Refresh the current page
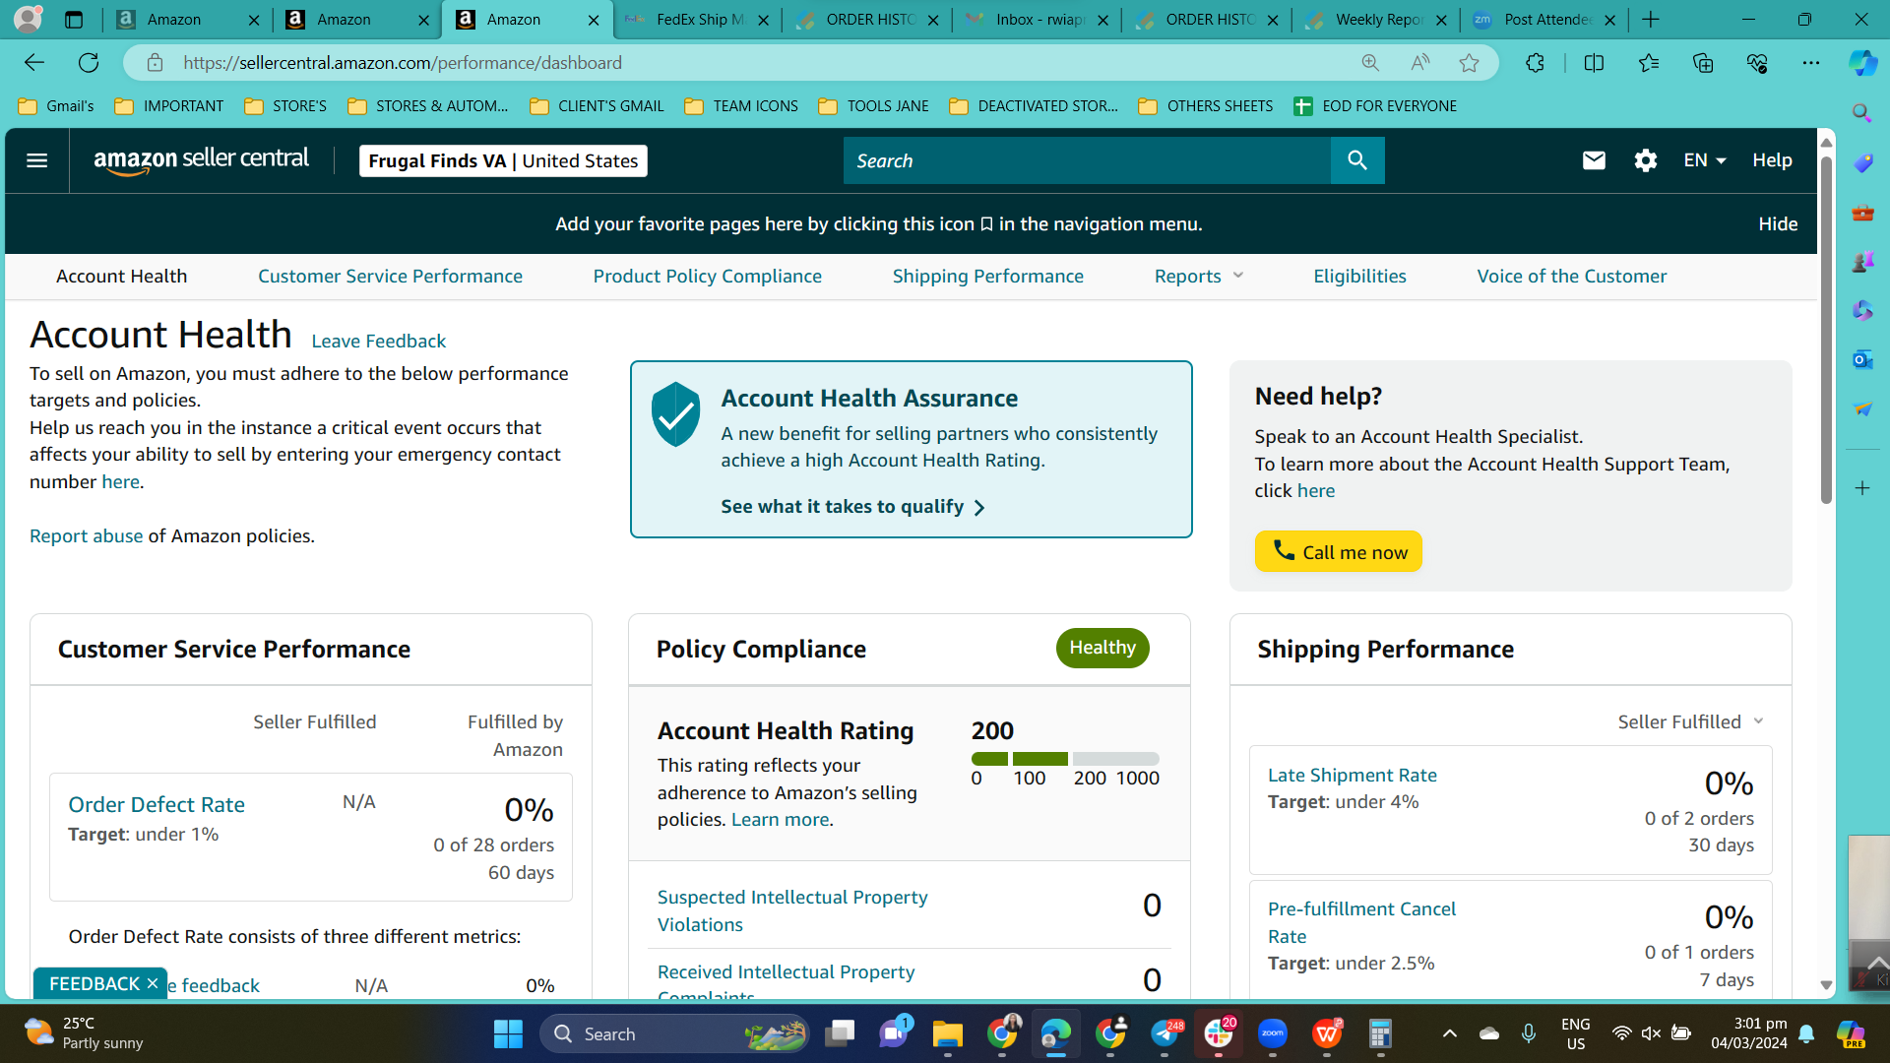The width and height of the screenshot is (1890, 1063). pos(89,63)
